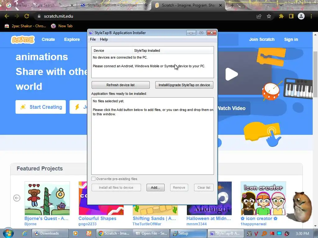The height and width of the screenshot is (238, 318).
Task: Open the Halloween at Midn... project link
Action: tap(209, 218)
